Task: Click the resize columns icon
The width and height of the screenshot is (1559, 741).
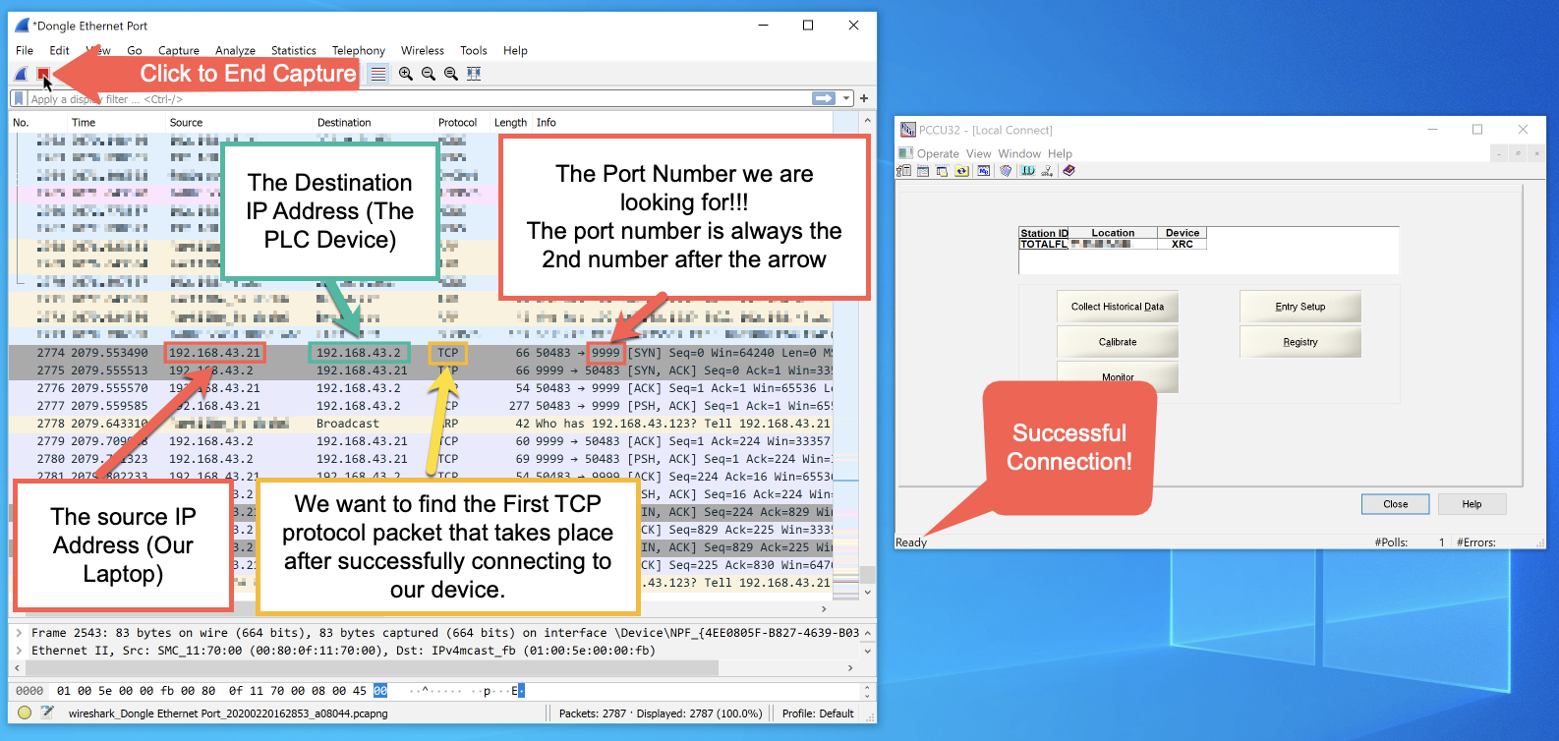Action: point(474,74)
